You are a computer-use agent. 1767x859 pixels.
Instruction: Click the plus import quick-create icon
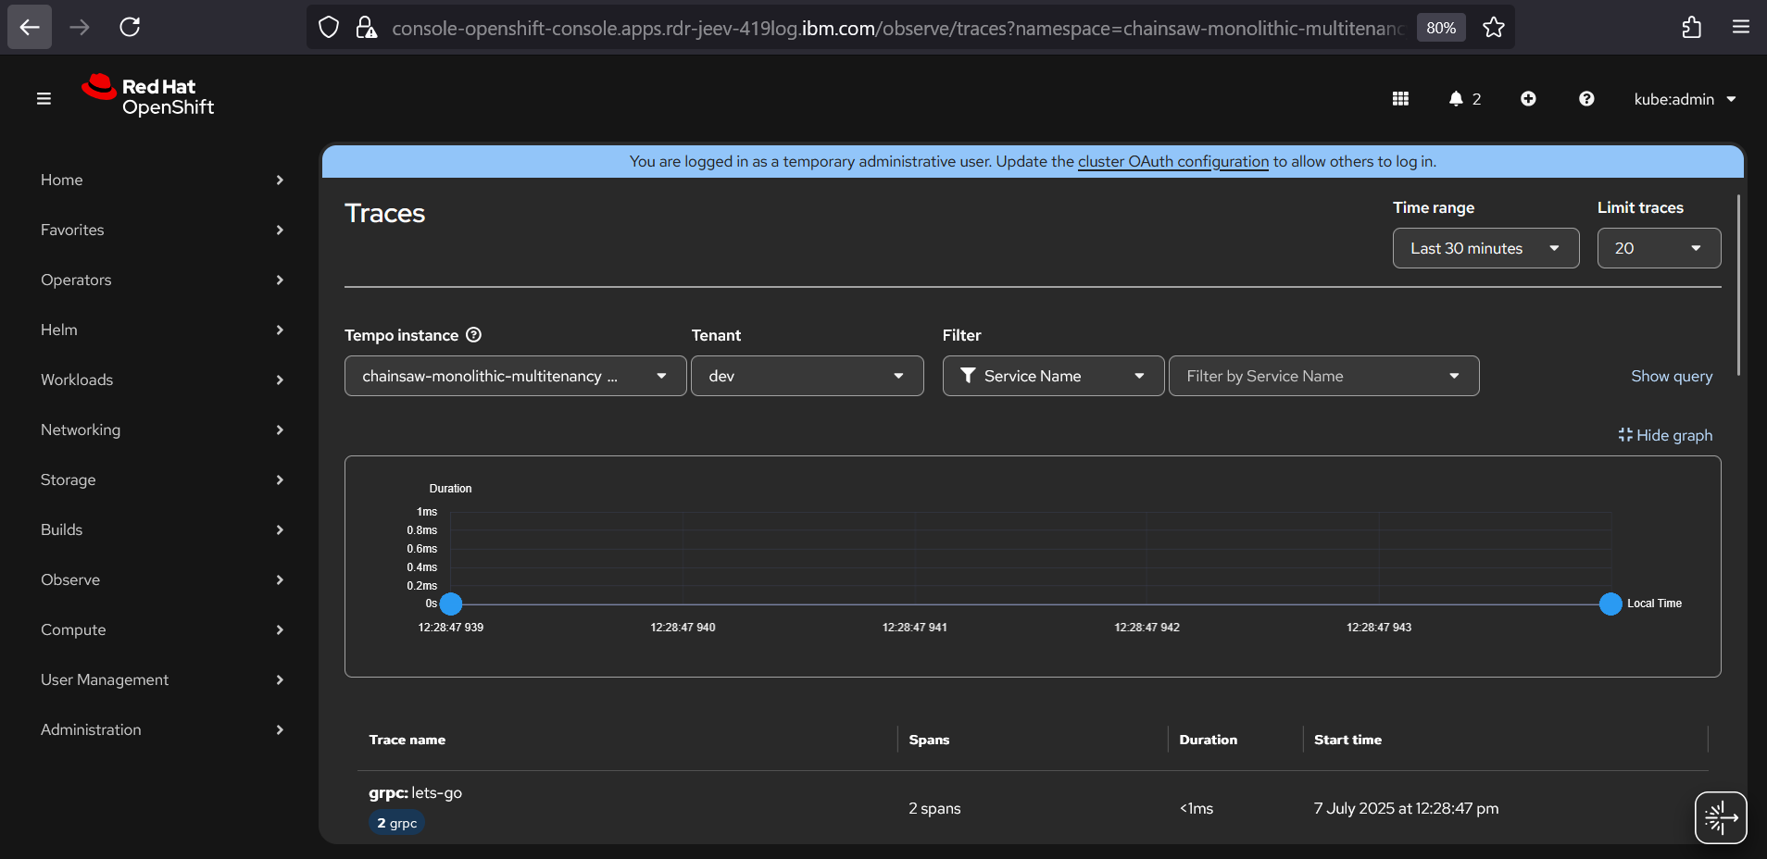[1528, 99]
